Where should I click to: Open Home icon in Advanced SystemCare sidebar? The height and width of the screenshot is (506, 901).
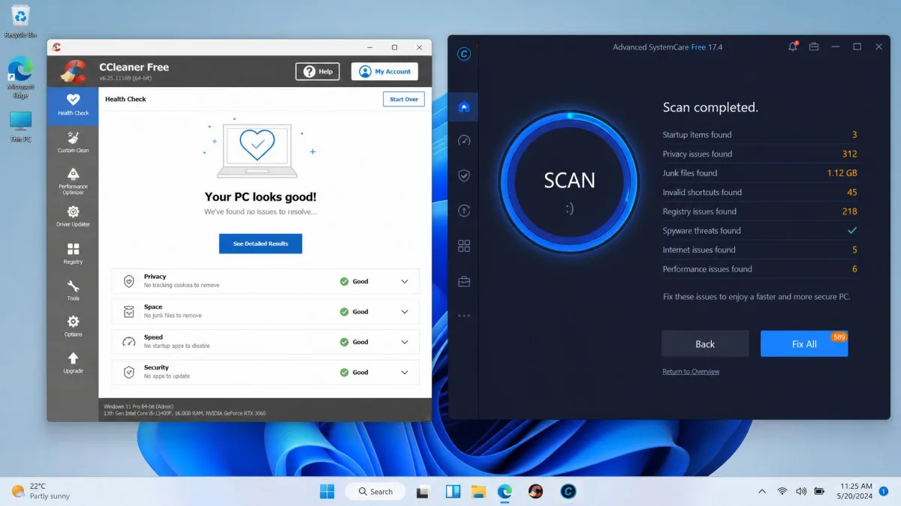point(464,107)
